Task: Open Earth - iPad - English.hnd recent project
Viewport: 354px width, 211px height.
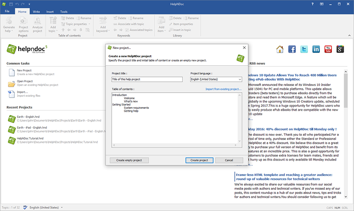Action: click(x=32, y=128)
